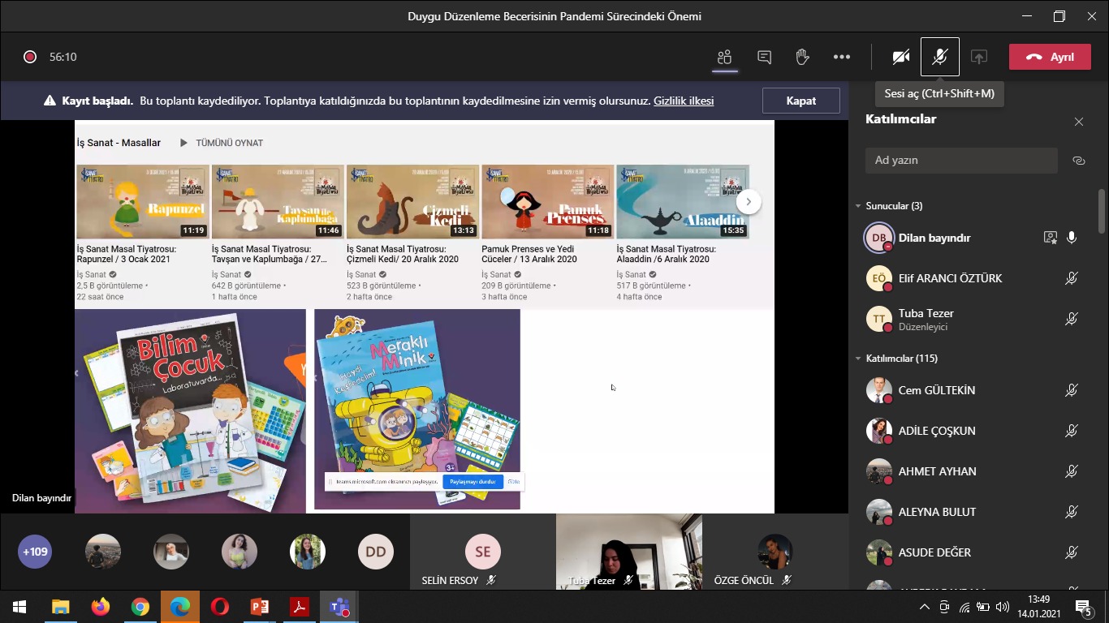Select Tuba Tezer's video tile
This screenshot has height=623, width=1109.
[x=629, y=552]
